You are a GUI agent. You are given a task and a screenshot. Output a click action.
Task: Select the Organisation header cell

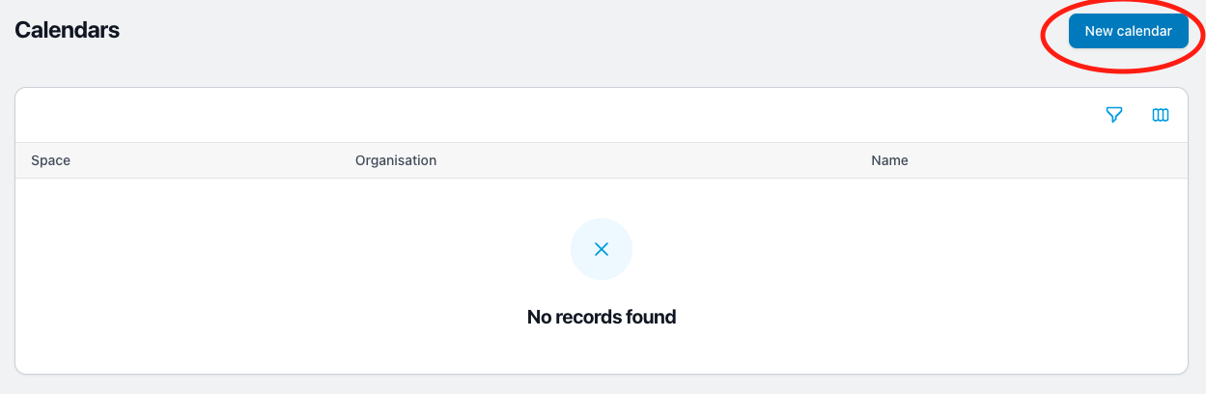point(598,160)
